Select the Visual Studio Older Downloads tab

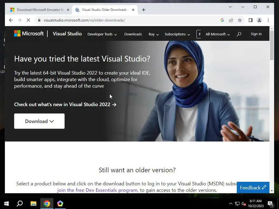pos(105,10)
